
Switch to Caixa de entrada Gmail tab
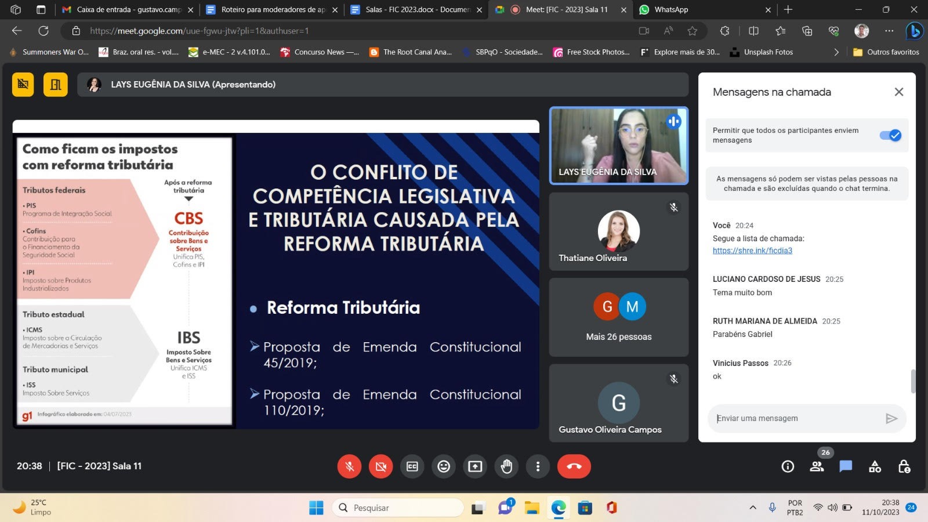(125, 10)
